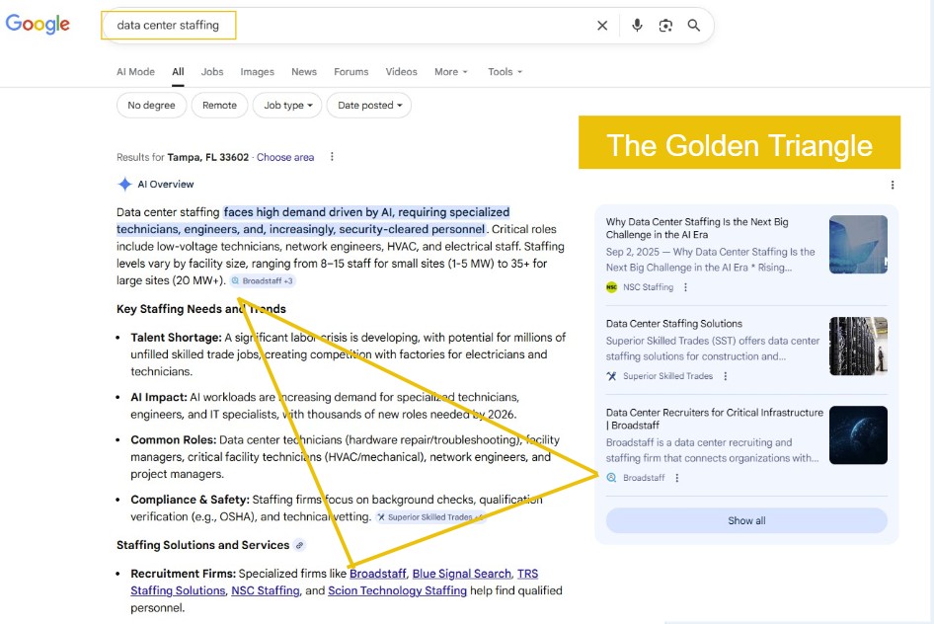Screen dimensions: 934x624
Task: Click the NSC Staffing article thumbnail
Action: click(x=858, y=245)
